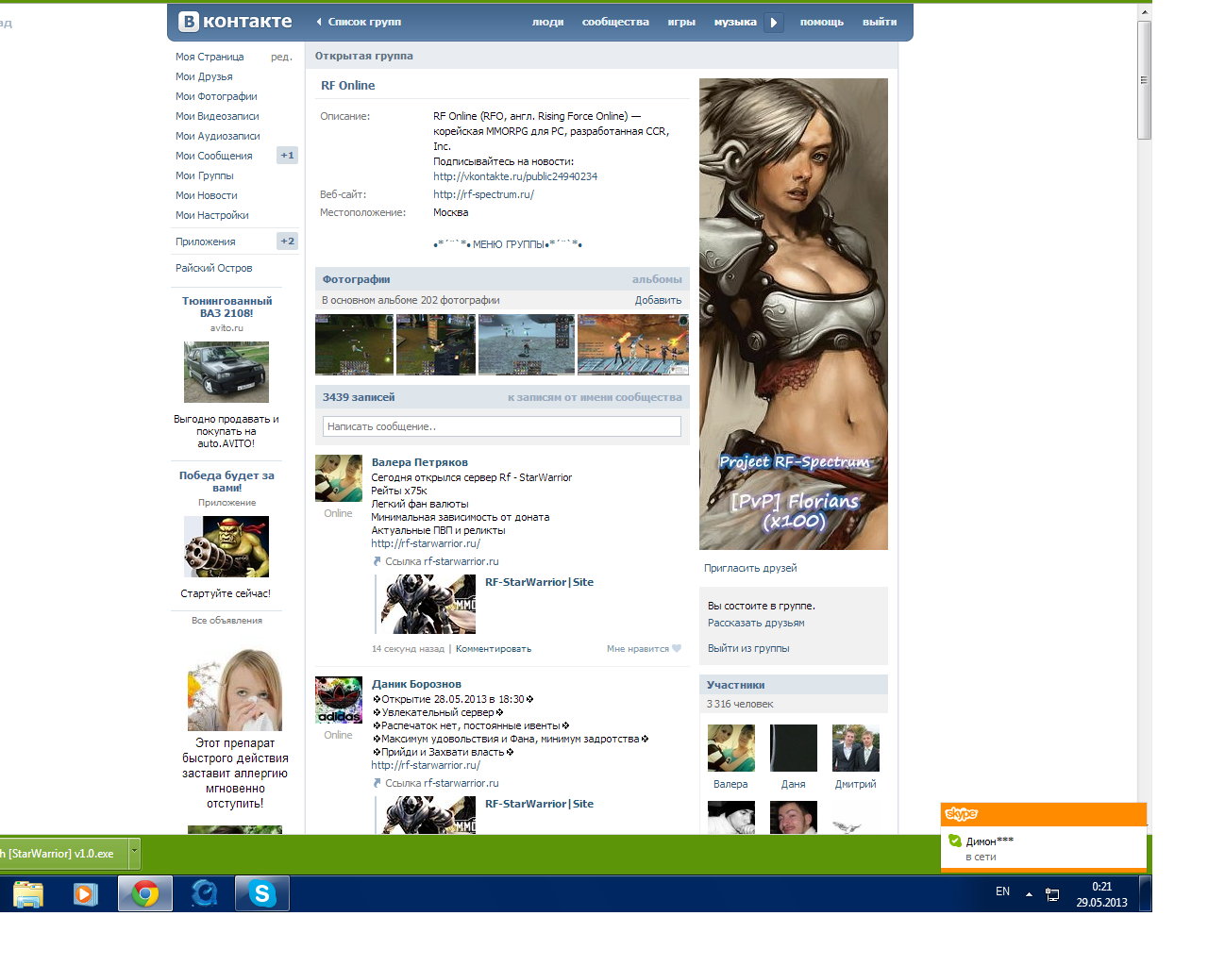The image size is (1208, 966).
Task: Click ред. next to Моя Страница
Action: (x=281, y=57)
